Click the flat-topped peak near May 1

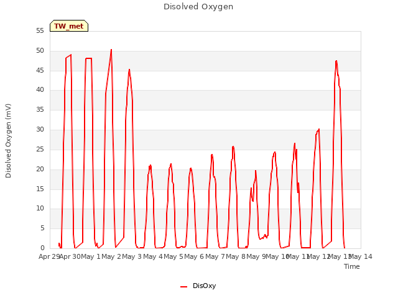88,58
